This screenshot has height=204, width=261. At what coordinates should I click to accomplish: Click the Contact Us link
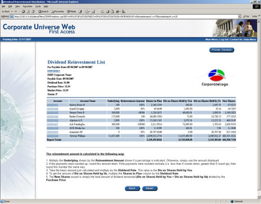pos(236,40)
